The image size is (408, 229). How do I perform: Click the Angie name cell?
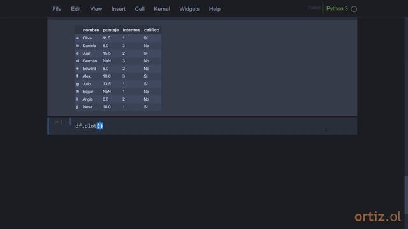pos(87,99)
